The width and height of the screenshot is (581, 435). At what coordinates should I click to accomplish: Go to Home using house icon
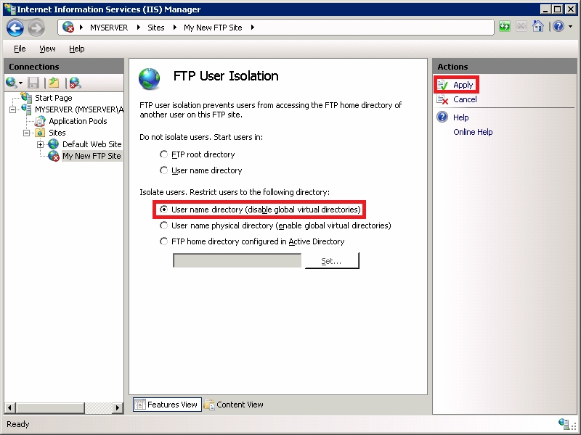pos(537,27)
